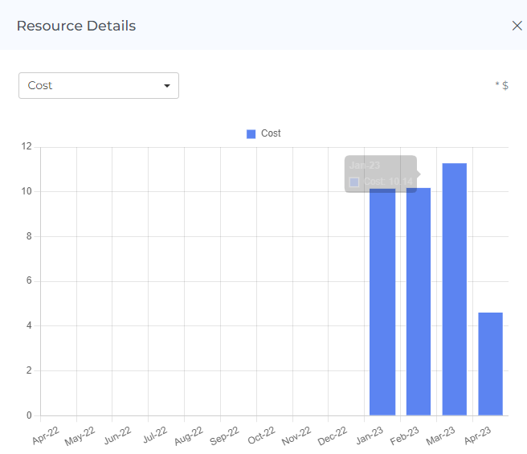
Task: Click the '* $' currency note
Action: point(501,85)
